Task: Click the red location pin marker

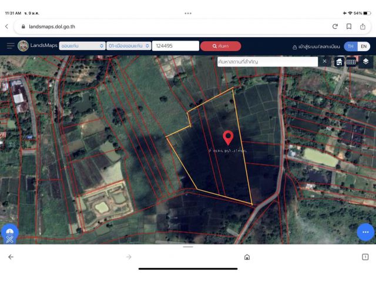Action: click(228, 137)
